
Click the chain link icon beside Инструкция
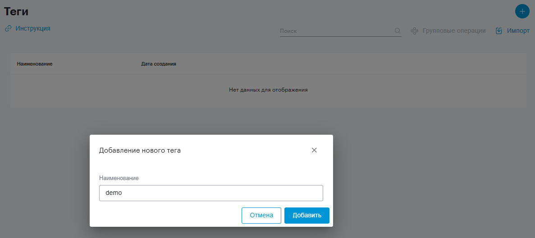click(x=8, y=29)
